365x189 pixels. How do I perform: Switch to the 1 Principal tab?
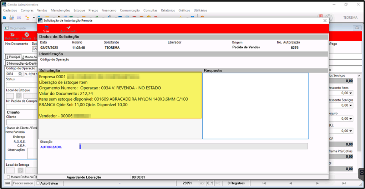(x=13, y=57)
